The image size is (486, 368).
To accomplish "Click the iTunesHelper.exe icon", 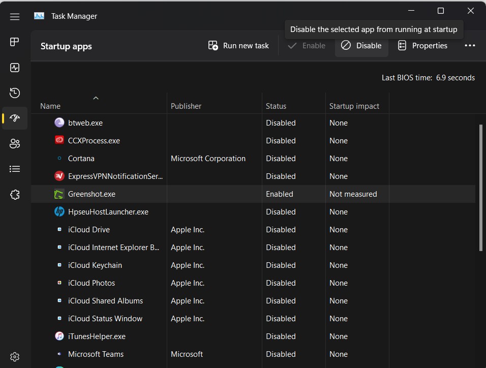I will tap(58, 336).
